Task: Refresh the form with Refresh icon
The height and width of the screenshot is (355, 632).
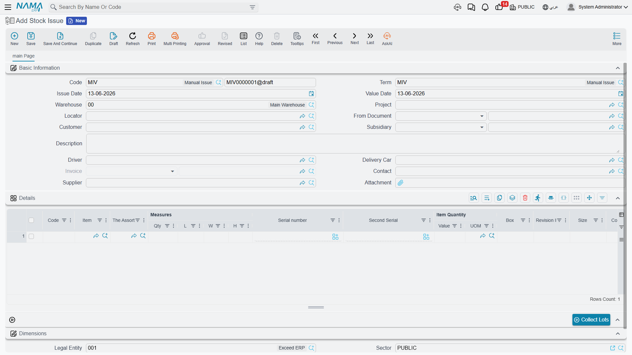Action: click(x=133, y=38)
